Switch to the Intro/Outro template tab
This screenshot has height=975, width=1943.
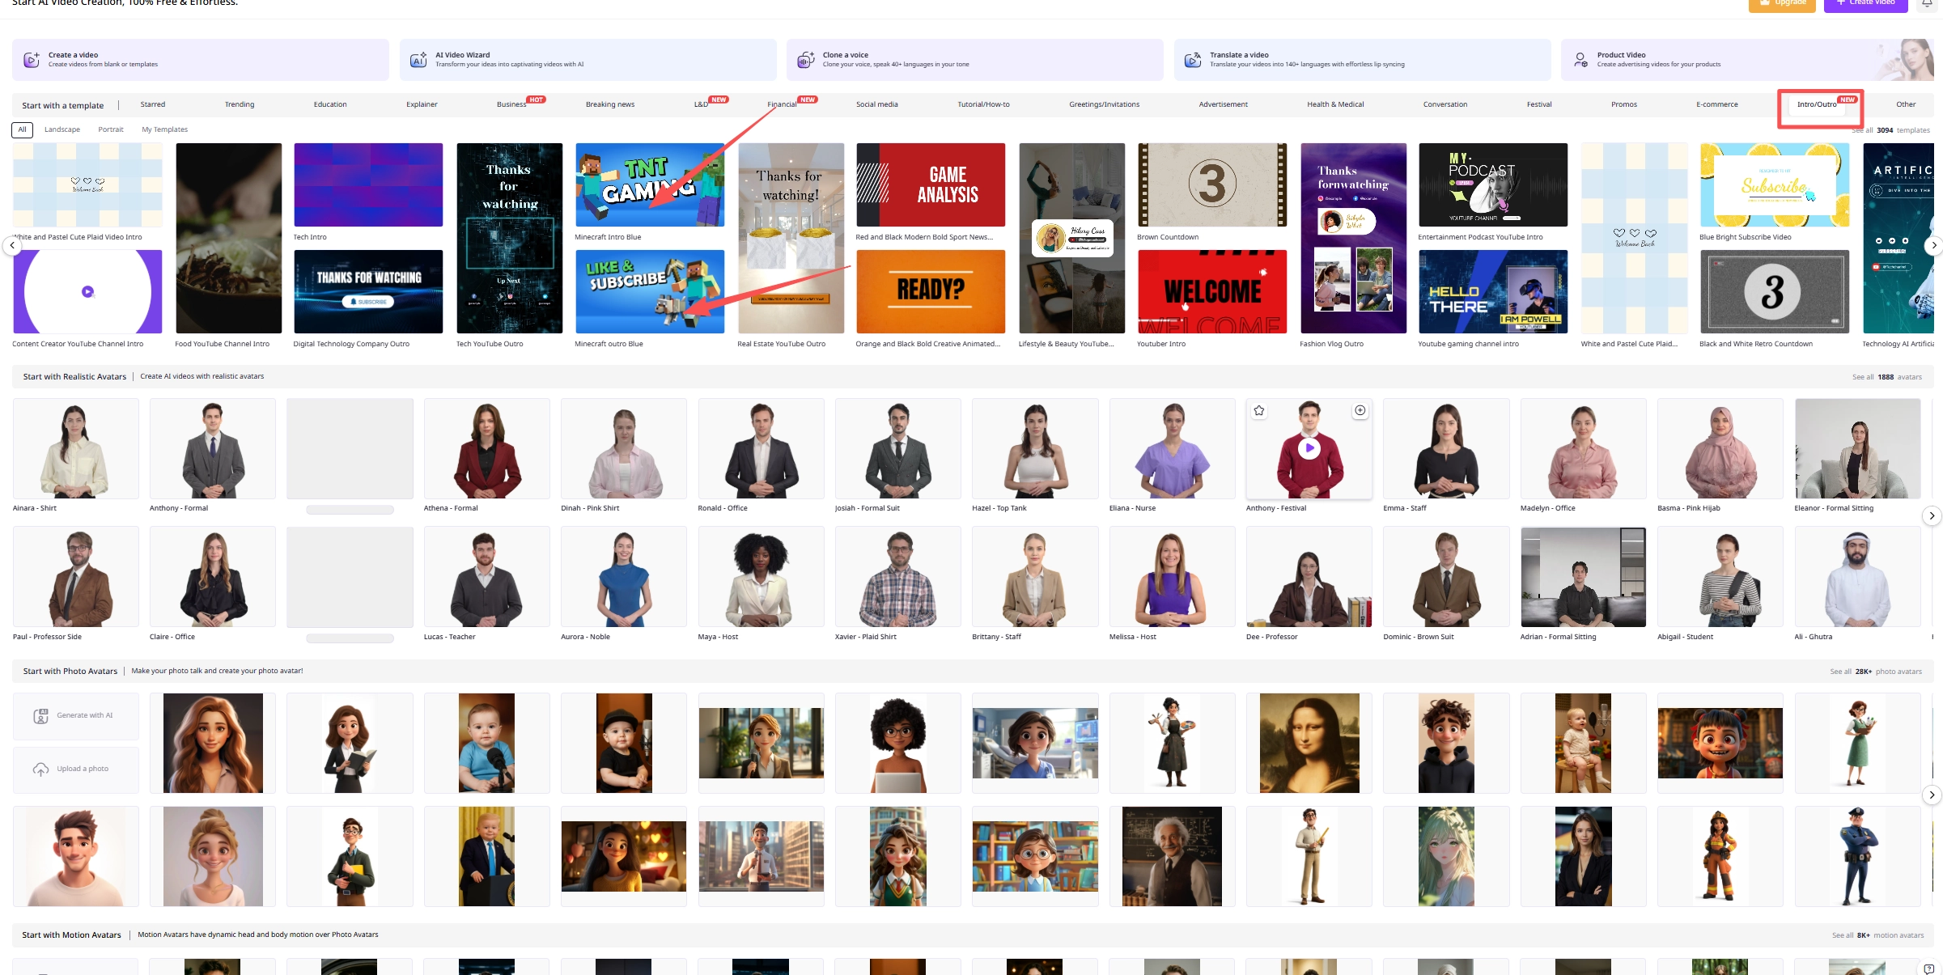pyautogui.click(x=1817, y=104)
